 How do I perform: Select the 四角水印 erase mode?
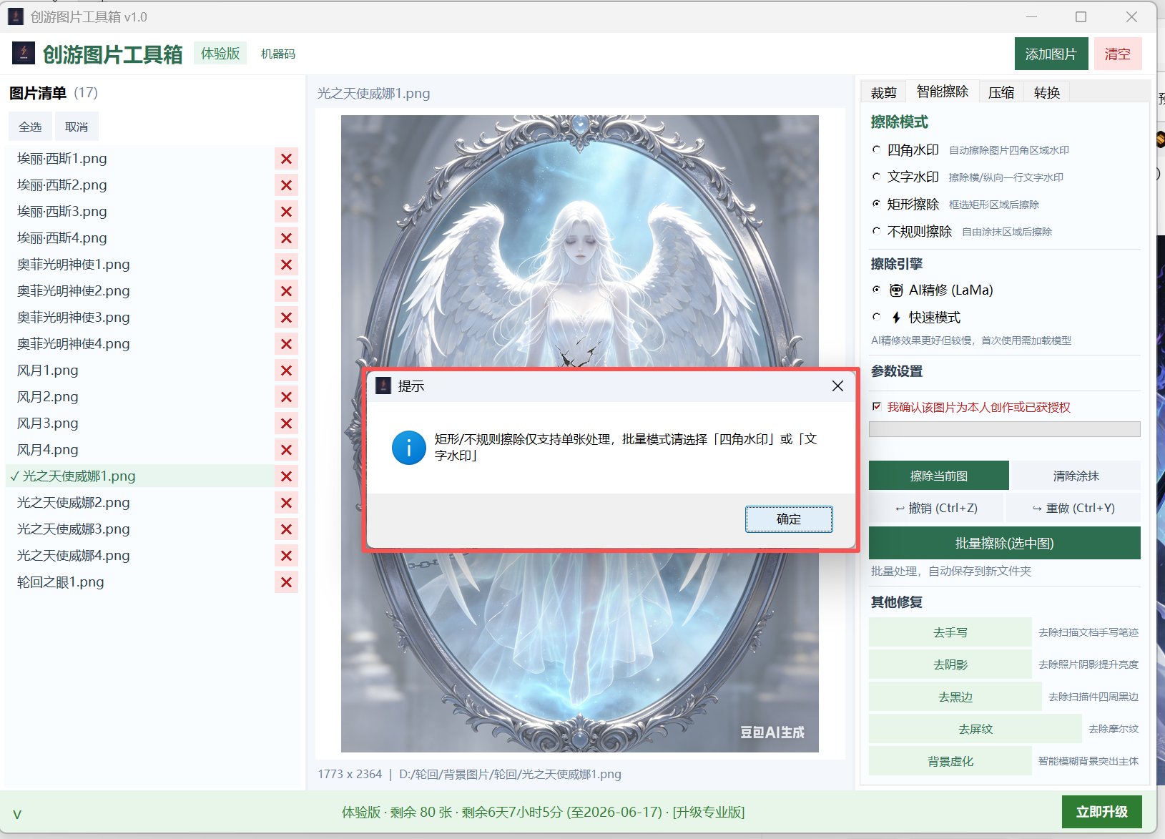[877, 150]
